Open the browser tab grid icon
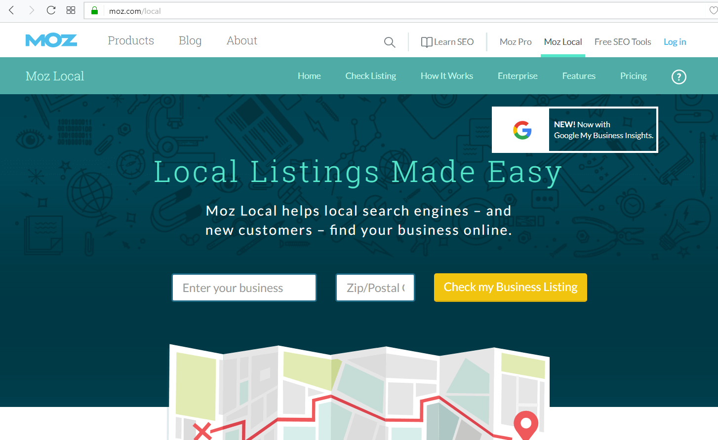Viewport: 718px width, 440px height. pos(71,10)
